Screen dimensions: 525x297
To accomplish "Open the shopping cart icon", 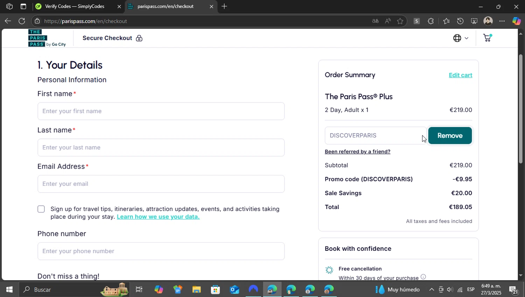I will click(x=487, y=38).
